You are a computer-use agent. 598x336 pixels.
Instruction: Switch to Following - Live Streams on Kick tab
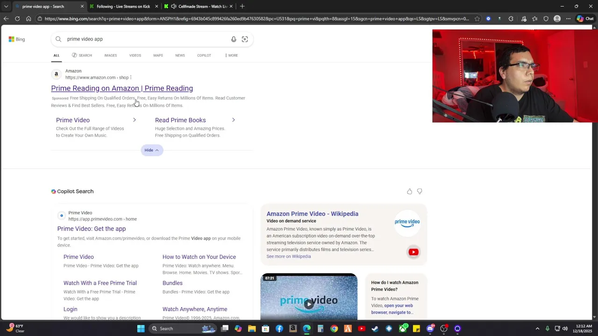pos(123,6)
